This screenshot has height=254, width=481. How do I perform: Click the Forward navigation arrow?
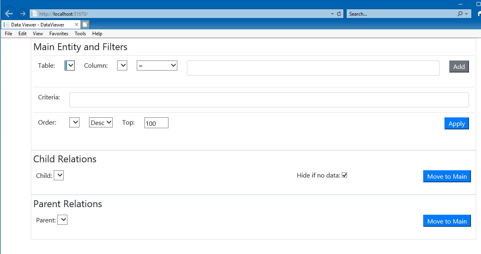click(x=22, y=13)
